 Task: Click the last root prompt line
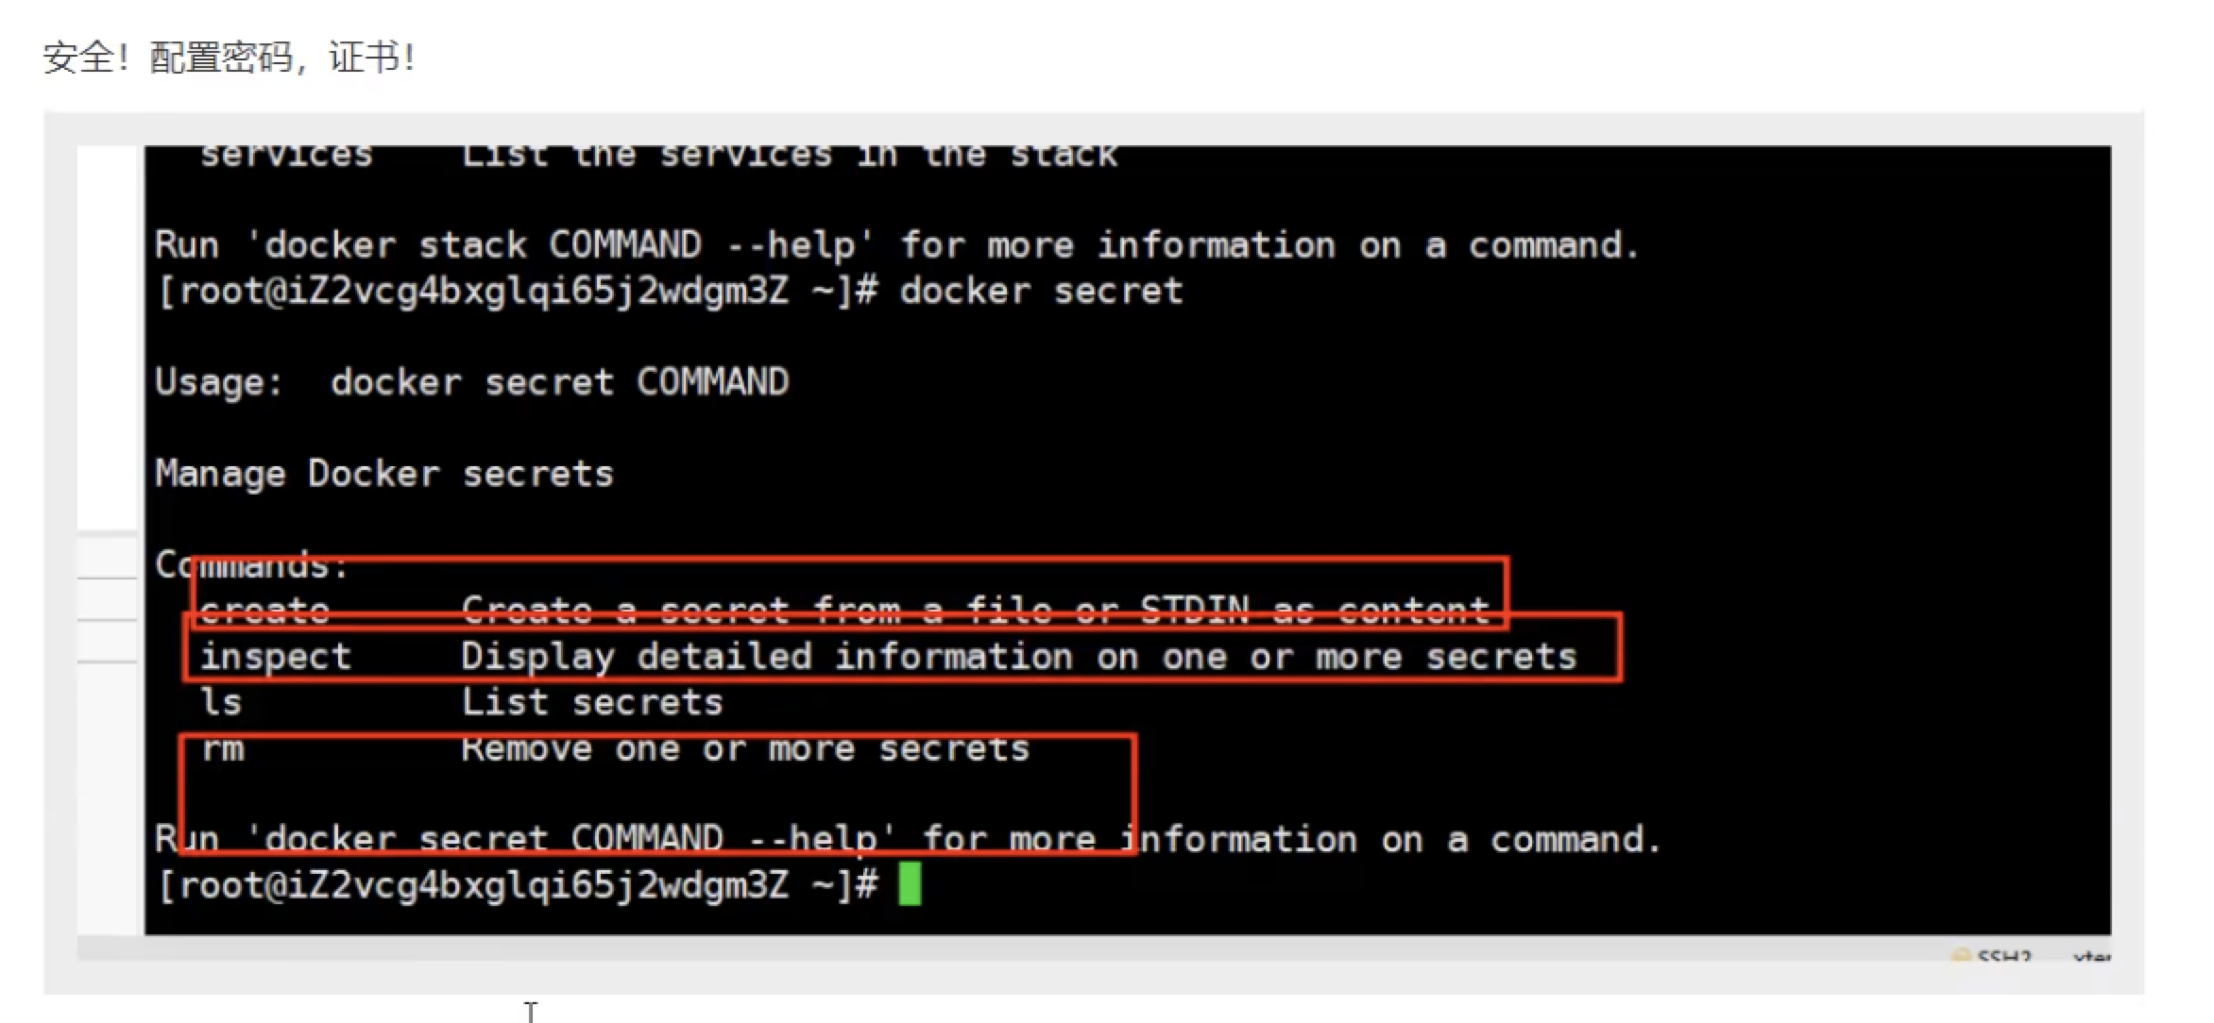coord(518,885)
